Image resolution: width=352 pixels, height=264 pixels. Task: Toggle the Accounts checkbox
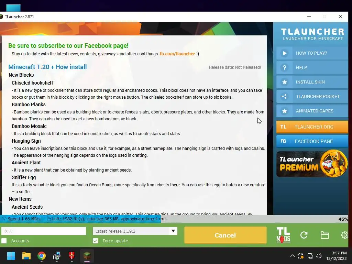pyautogui.click(x=4, y=241)
